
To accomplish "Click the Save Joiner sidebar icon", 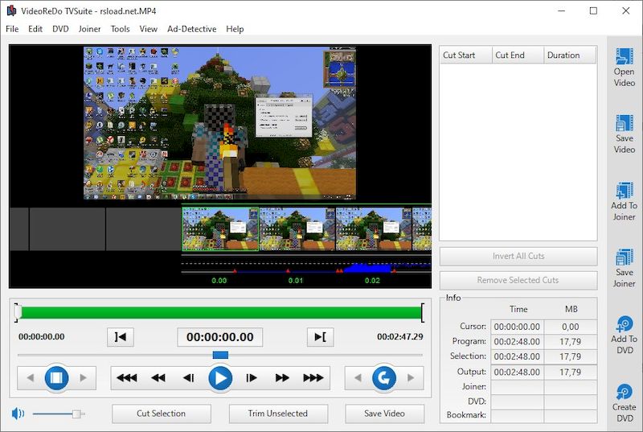I will pos(625,268).
